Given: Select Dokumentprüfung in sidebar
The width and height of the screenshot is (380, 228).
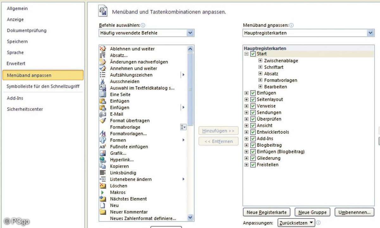Looking at the screenshot, I should coord(27,31).
